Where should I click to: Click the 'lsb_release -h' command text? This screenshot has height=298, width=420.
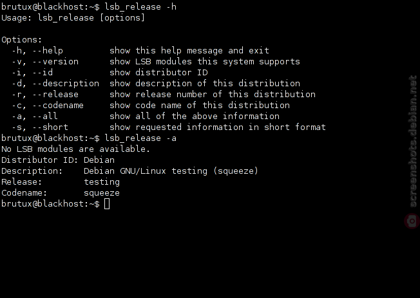(140, 6)
